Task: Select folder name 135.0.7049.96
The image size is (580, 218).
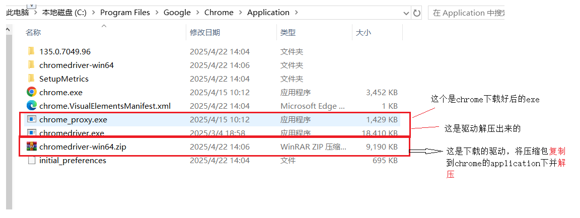Action: click(x=65, y=51)
